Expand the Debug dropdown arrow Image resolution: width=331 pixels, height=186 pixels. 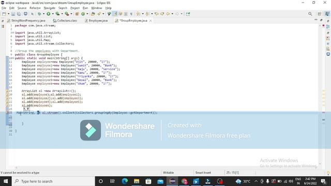point(43,14)
